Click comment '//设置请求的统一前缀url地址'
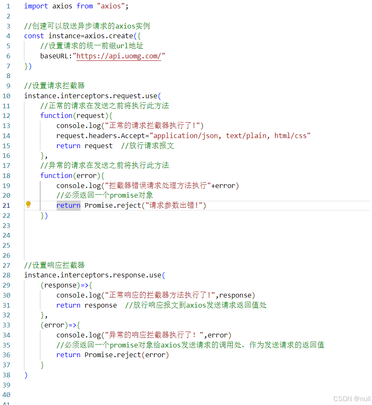The width and height of the screenshot is (372, 405). point(92,46)
